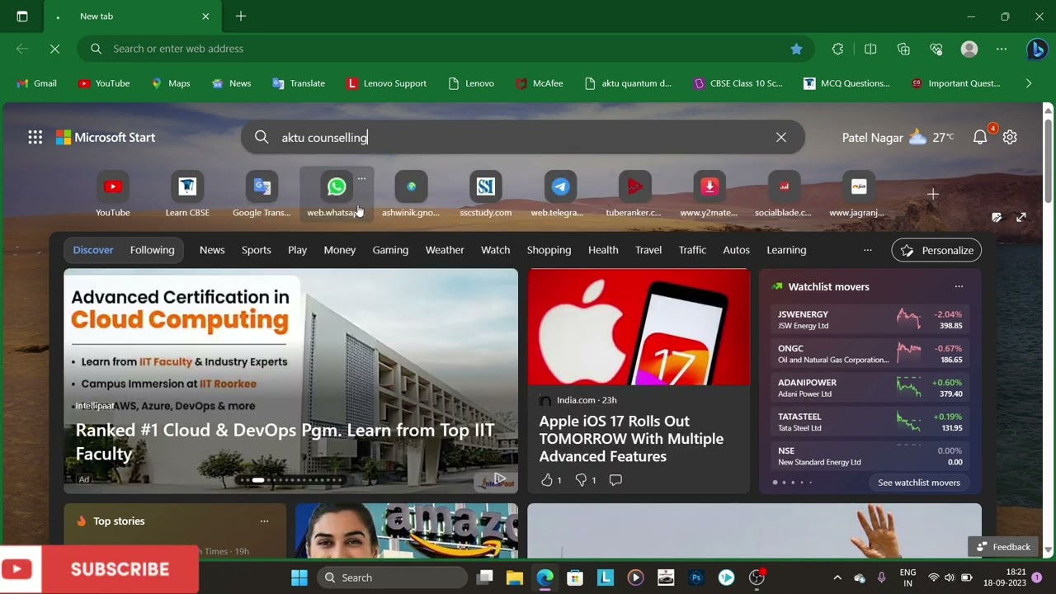Select the Sports feed tab
The image size is (1056, 594).
pos(256,250)
